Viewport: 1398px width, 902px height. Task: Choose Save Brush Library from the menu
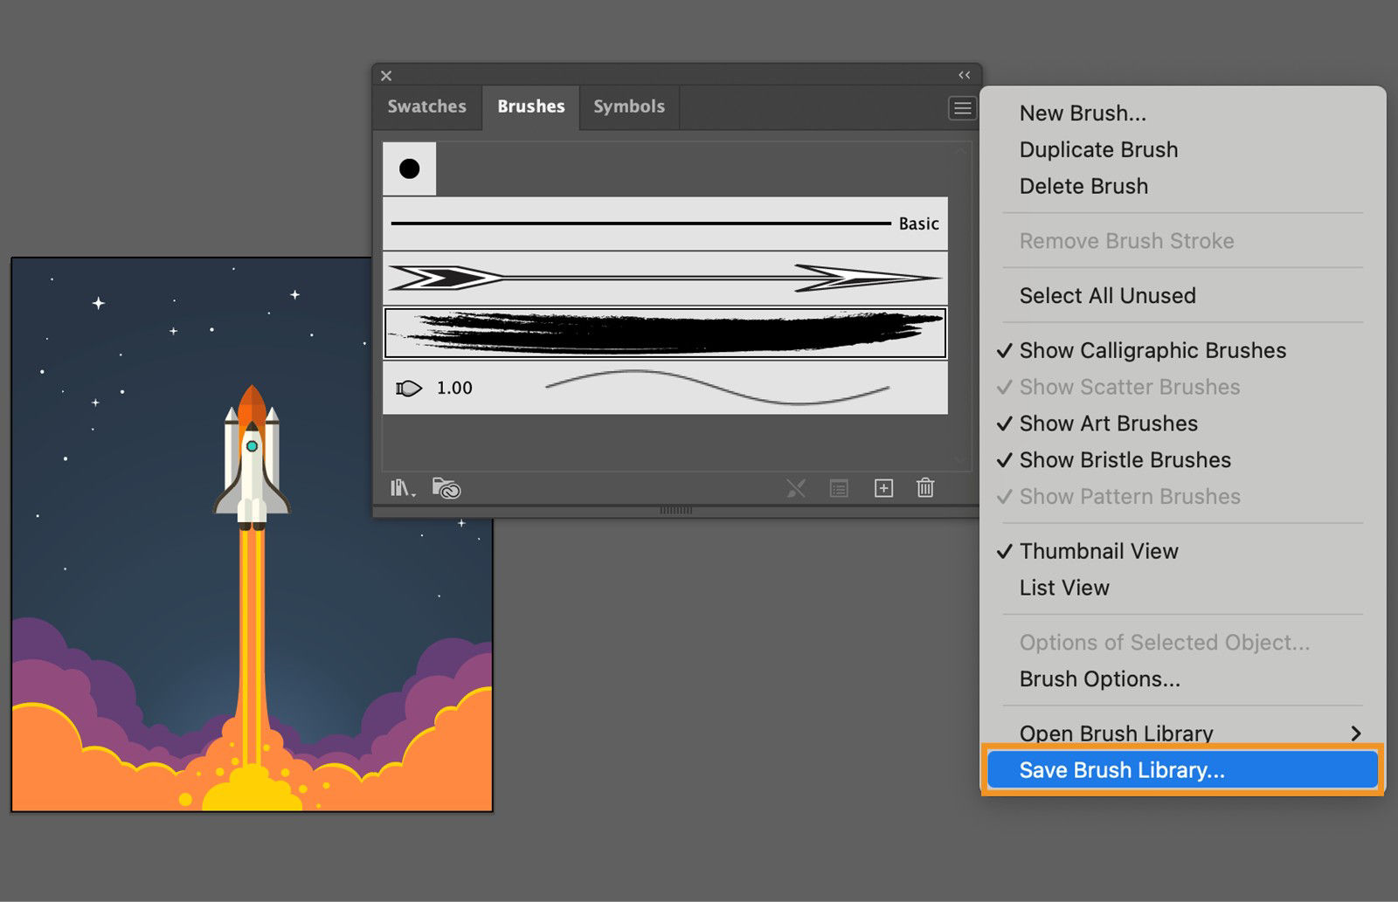(x=1121, y=769)
